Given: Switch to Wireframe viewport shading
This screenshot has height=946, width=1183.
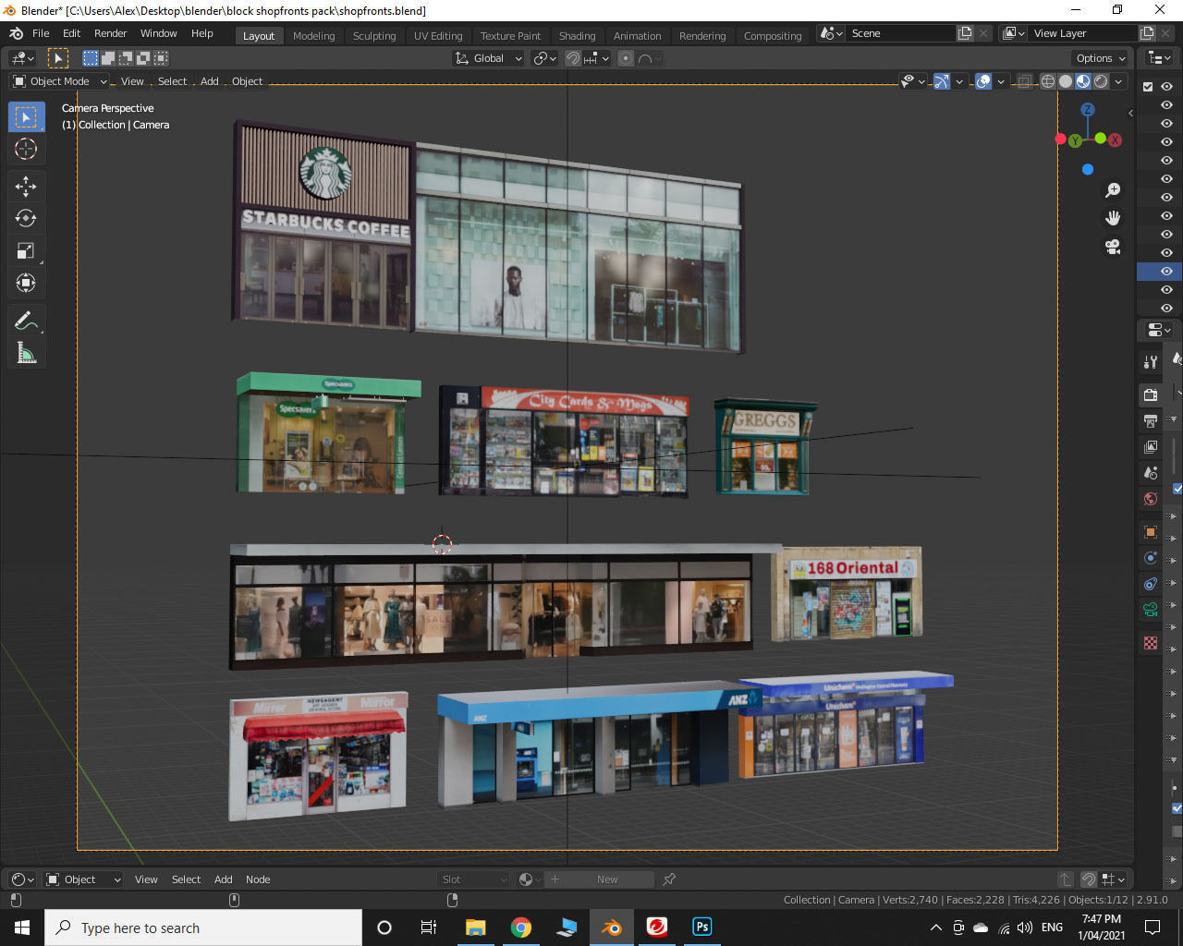Looking at the screenshot, I should pyautogui.click(x=1048, y=81).
